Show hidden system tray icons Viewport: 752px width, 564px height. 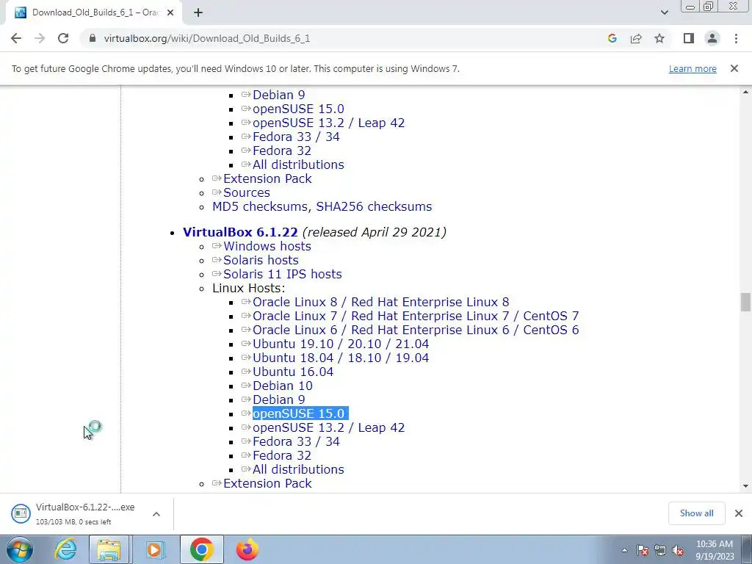pos(624,551)
